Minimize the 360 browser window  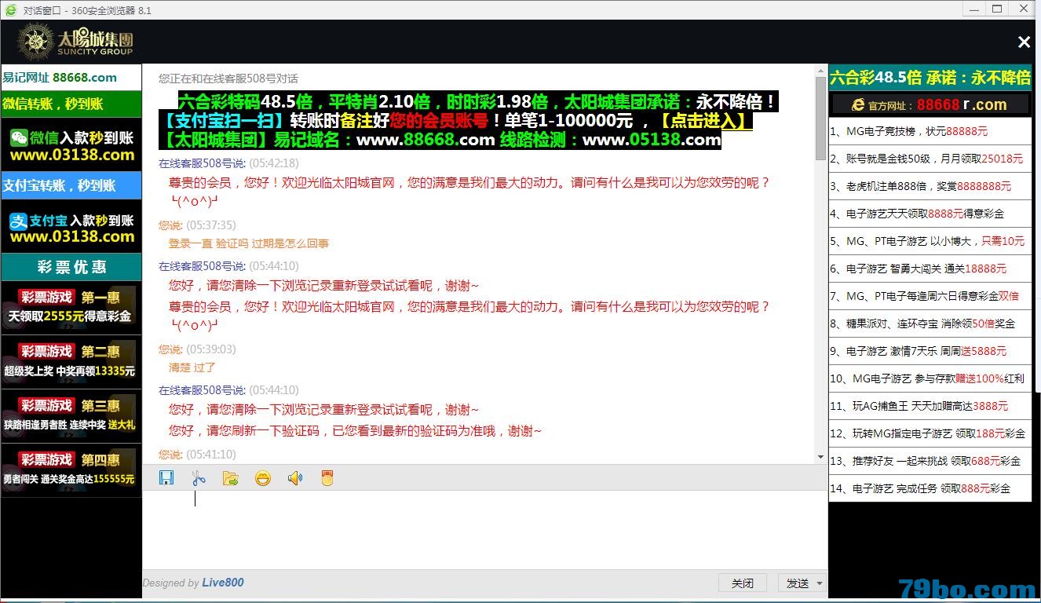click(x=973, y=9)
